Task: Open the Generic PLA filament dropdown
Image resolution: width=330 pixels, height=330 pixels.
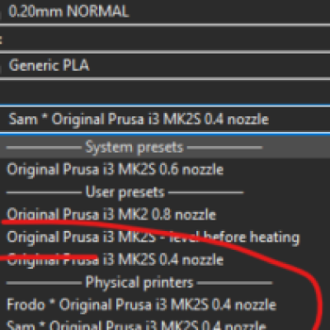Action: tap(165, 65)
